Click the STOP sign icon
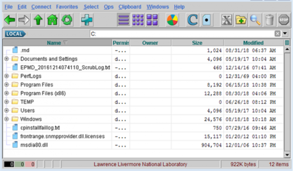 284,19
